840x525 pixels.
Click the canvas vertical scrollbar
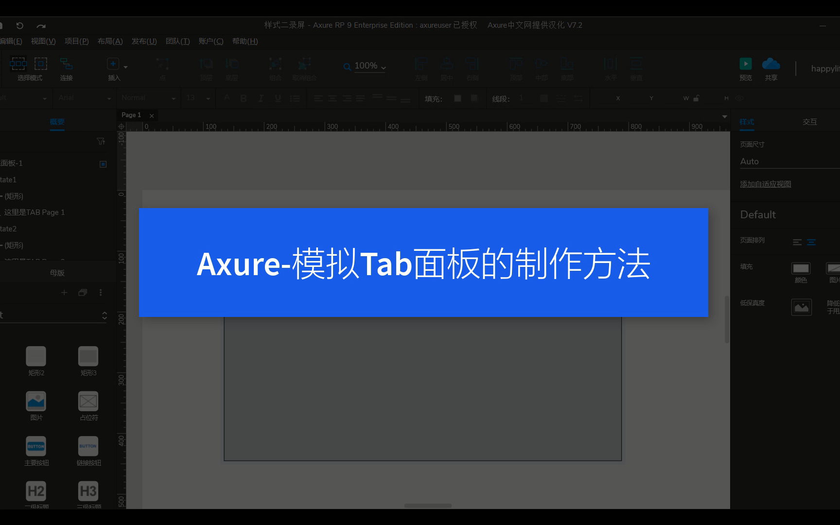tap(727, 319)
